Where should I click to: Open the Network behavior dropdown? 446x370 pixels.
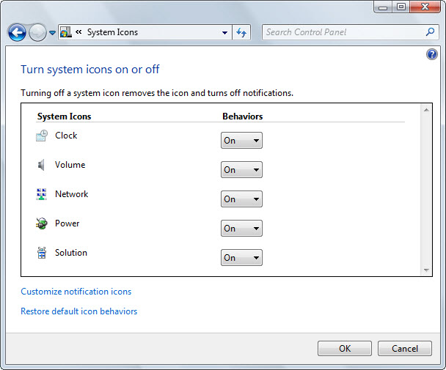241,199
